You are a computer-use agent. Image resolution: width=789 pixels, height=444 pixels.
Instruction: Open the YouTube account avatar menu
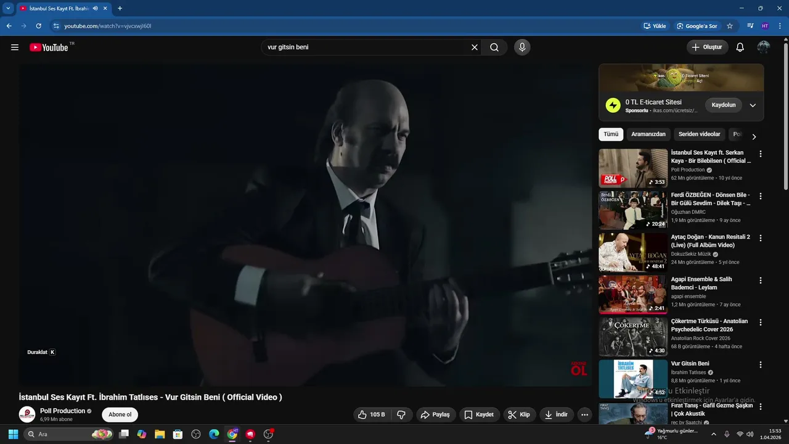coord(764,47)
